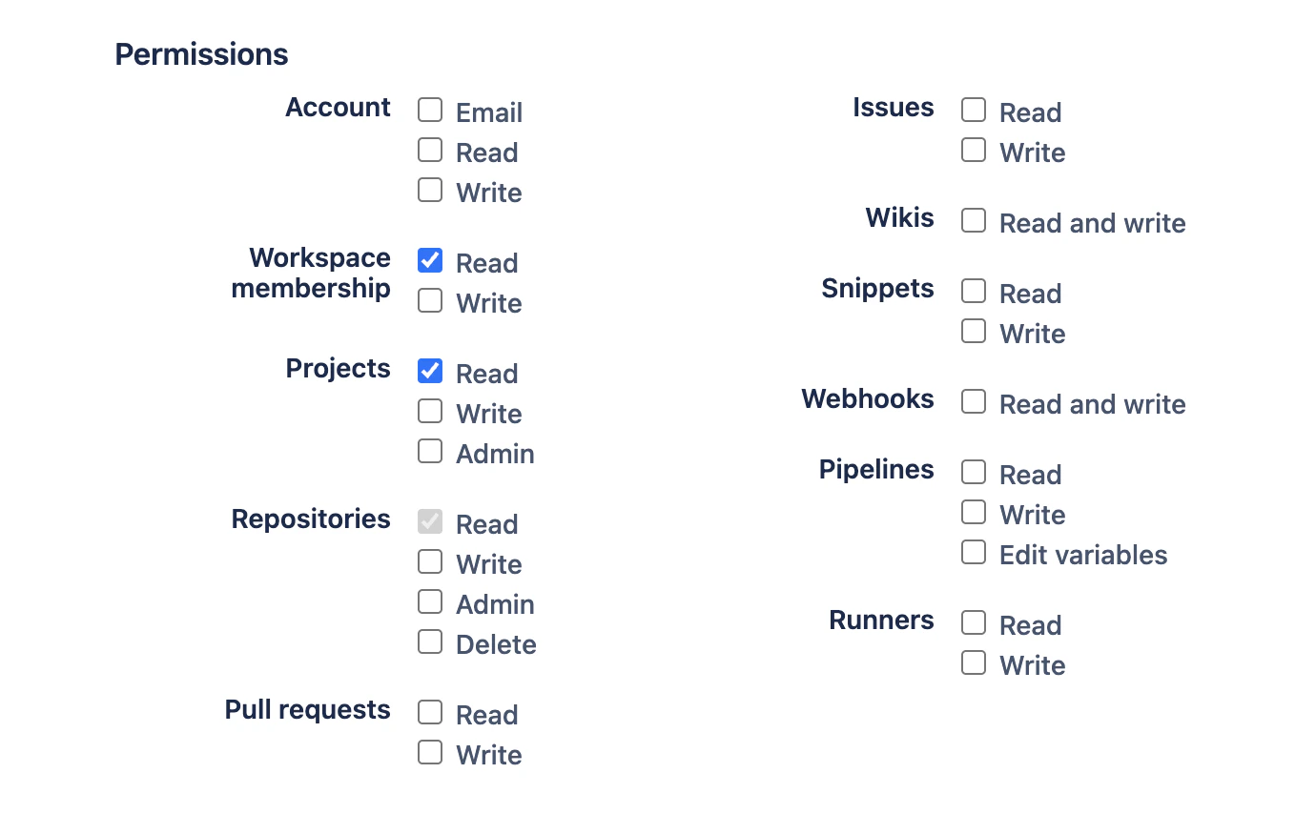Enable Account Write access
The image size is (1295, 814).
tap(430, 190)
